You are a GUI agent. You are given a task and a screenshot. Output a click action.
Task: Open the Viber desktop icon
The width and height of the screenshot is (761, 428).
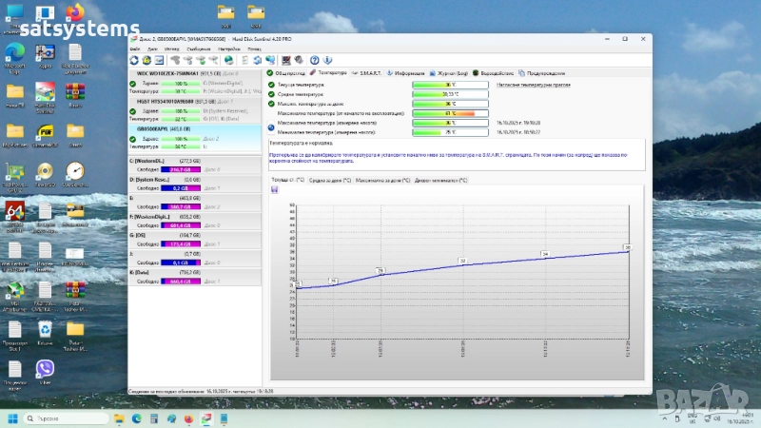point(45,369)
